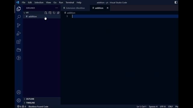The image size is (193, 108).
Task: Open the Accounts icon
Action: (x=19, y=92)
